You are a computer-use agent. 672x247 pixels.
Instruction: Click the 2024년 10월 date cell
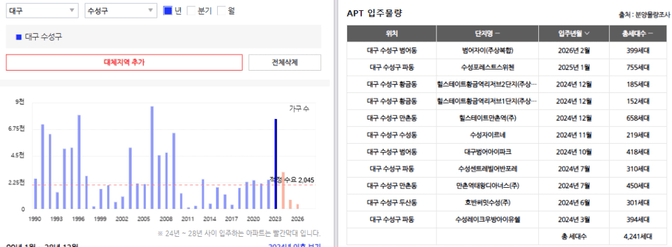tap(574, 152)
